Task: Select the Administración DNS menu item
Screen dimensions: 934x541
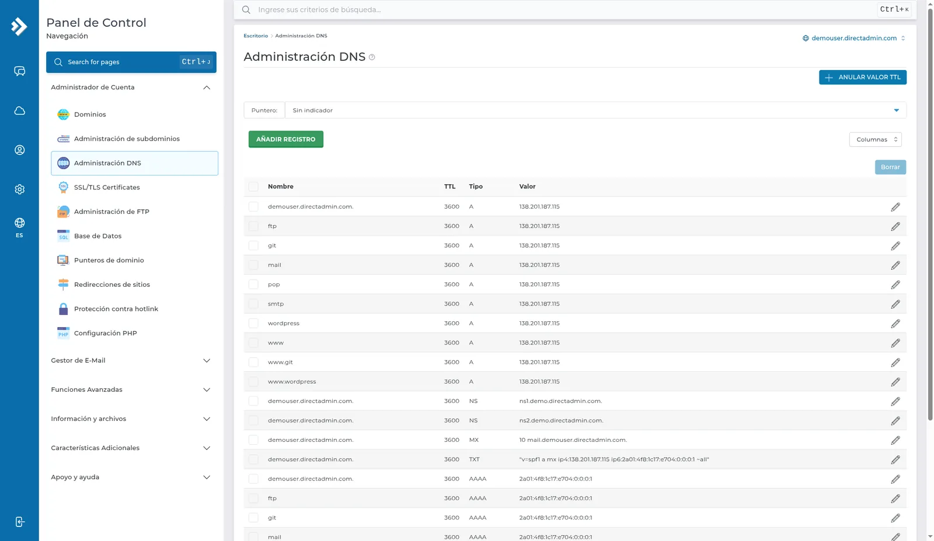Action: tap(134, 163)
